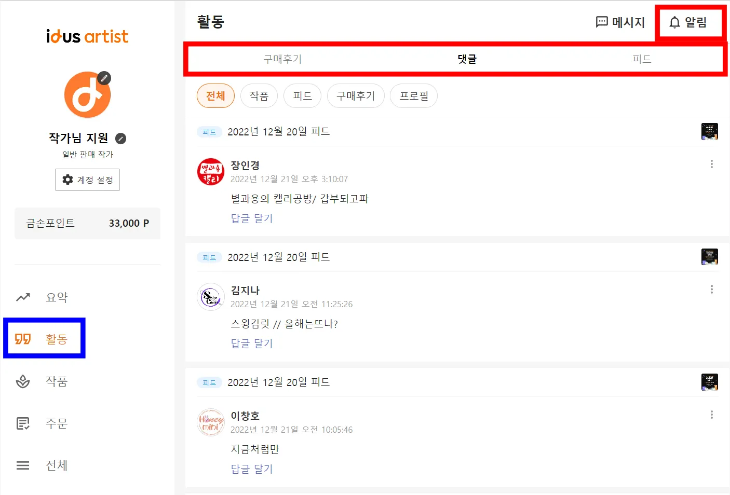The width and height of the screenshot is (730, 495).
Task: Click the 주문 order list icon
Action: [23, 423]
